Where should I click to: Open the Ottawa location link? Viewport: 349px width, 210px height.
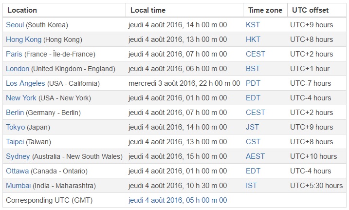coord(18,171)
